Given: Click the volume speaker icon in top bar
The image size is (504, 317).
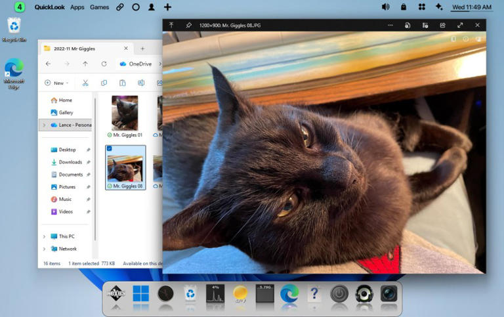Looking at the screenshot, I should [386, 7].
